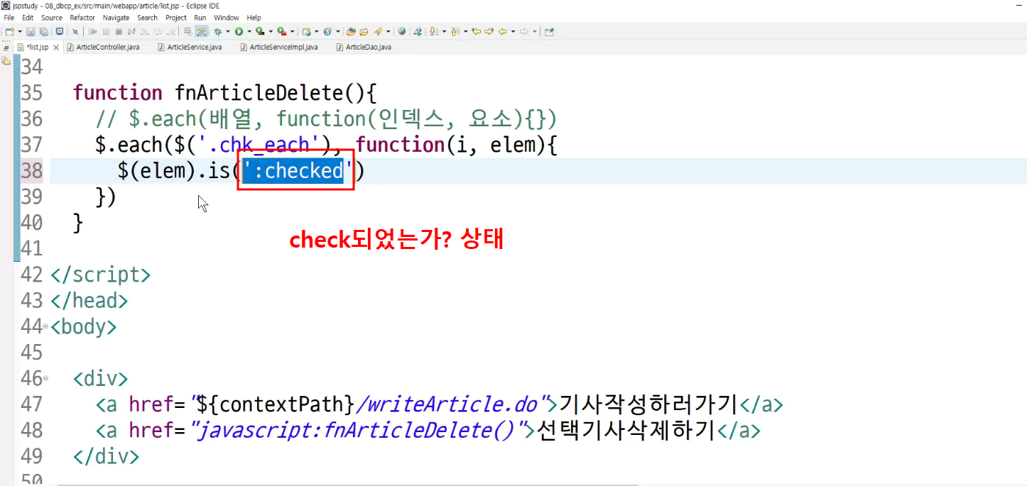1027x486 pixels.
Task: Open the Window menu
Action: (x=227, y=18)
